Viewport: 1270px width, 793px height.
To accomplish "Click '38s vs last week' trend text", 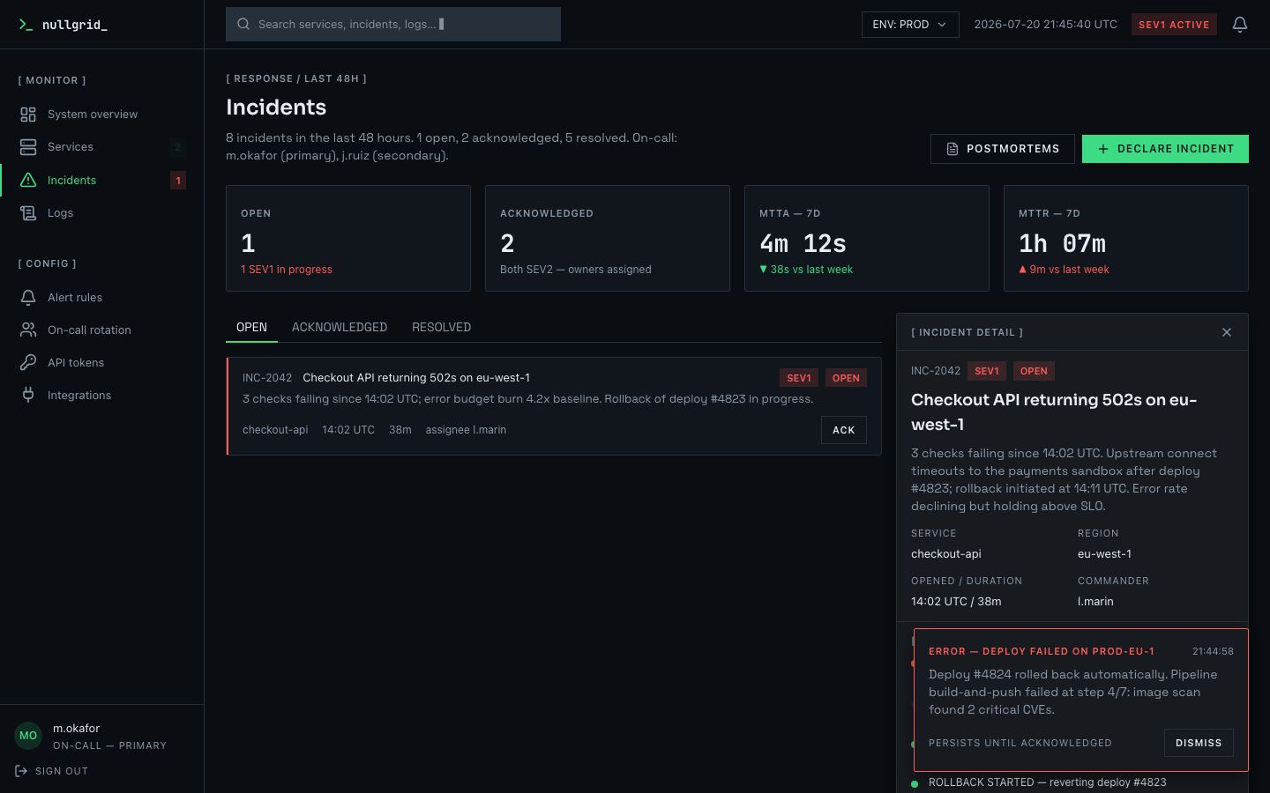I will (811, 270).
